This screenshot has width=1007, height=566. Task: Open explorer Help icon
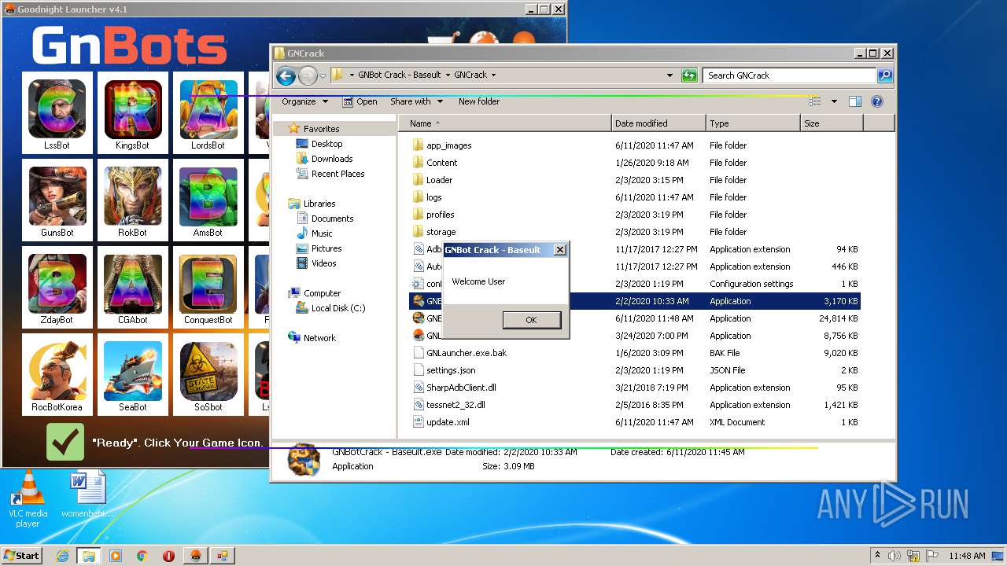click(x=877, y=101)
